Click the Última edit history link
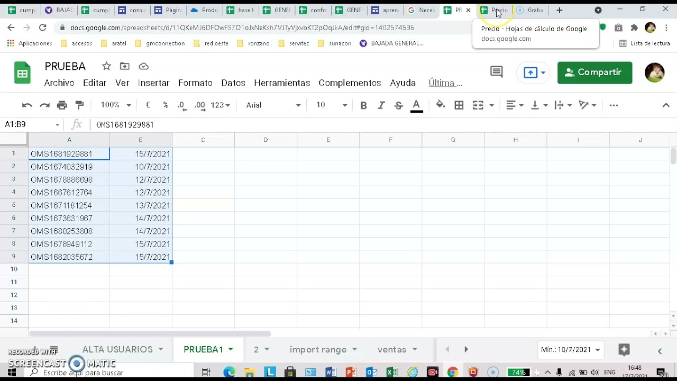 [445, 83]
